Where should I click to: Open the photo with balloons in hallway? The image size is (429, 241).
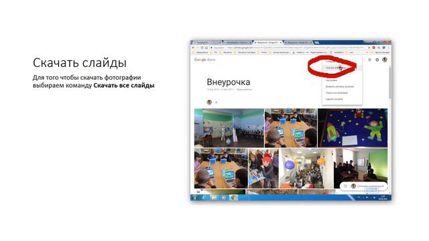(x=306, y=169)
